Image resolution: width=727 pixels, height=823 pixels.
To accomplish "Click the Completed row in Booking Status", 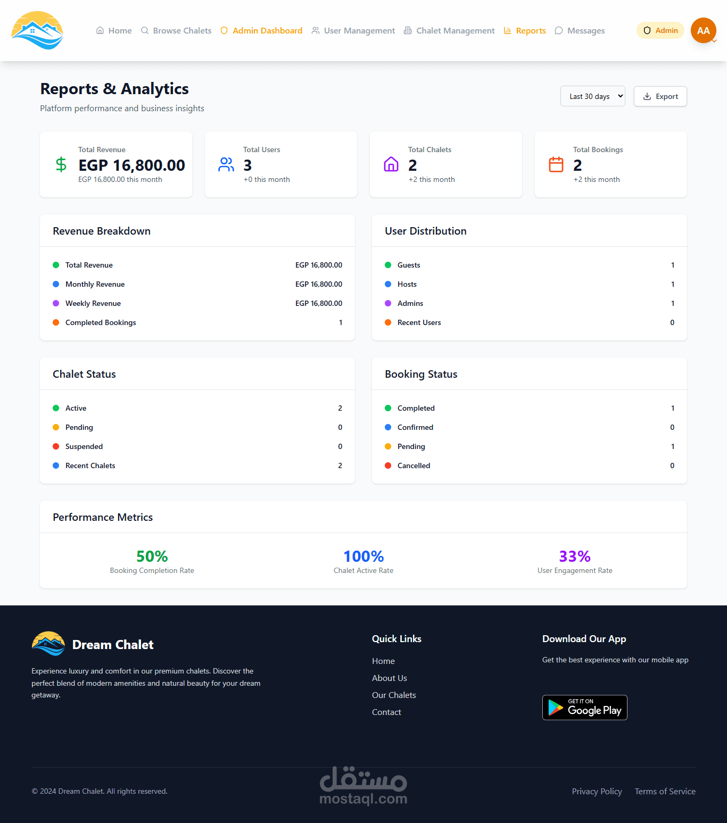I will (x=530, y=408).
